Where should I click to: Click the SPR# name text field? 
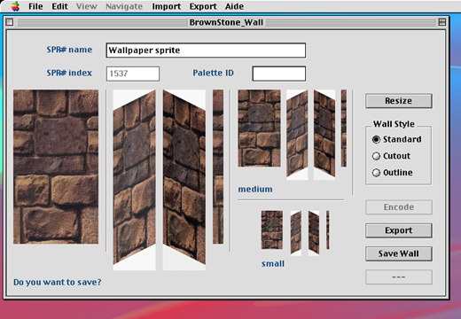[x=206, y=51]
